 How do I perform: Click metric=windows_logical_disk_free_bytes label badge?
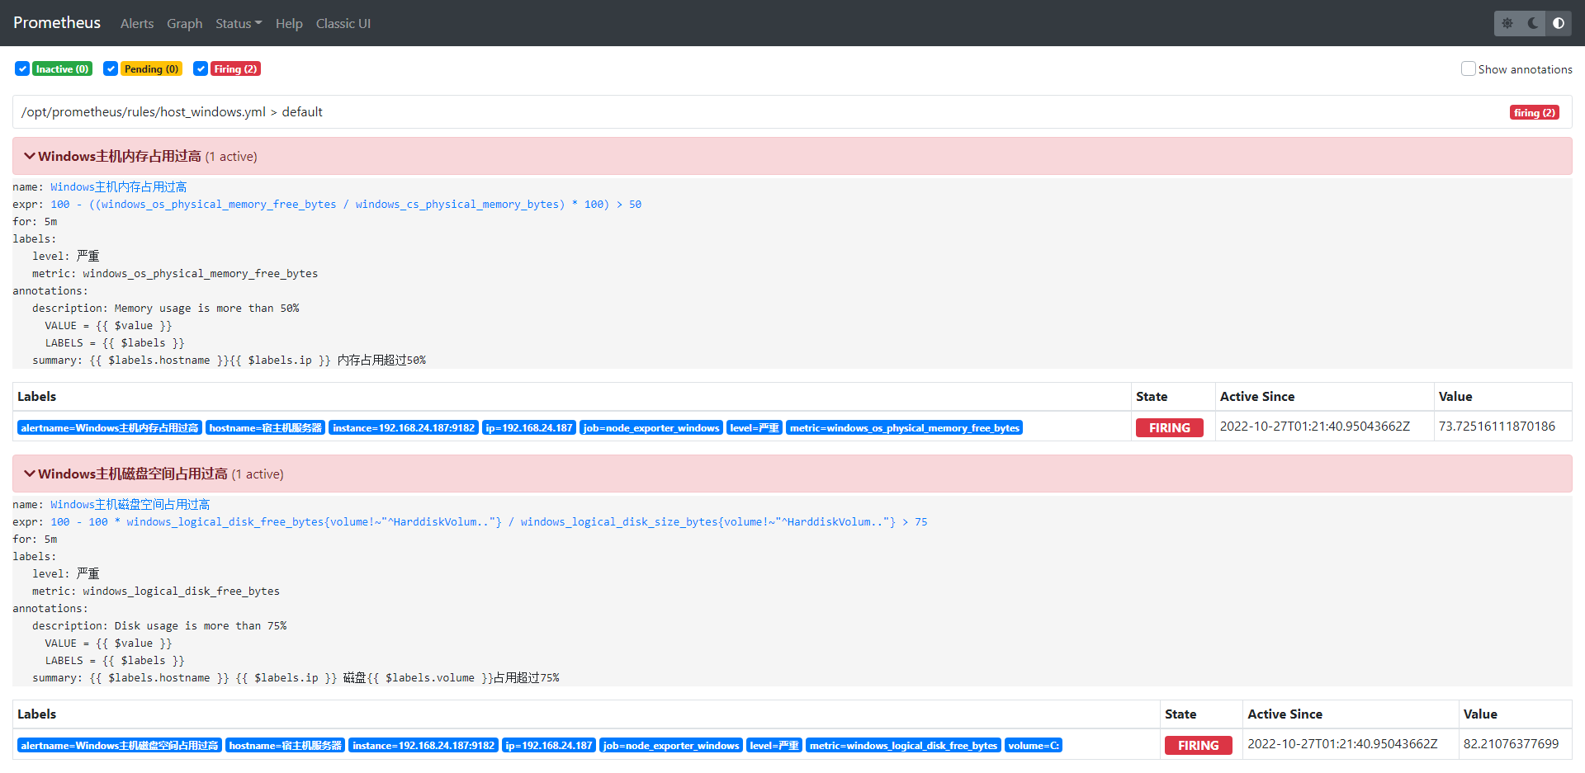tap(904, 745)
